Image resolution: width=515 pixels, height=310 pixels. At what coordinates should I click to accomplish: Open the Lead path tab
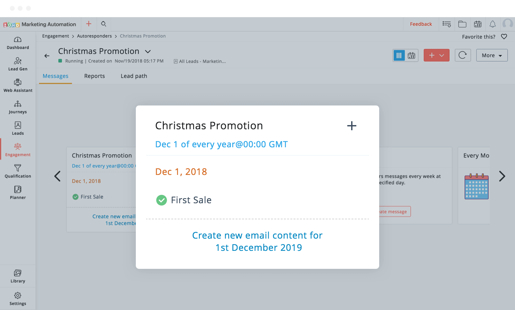[134, 76]
